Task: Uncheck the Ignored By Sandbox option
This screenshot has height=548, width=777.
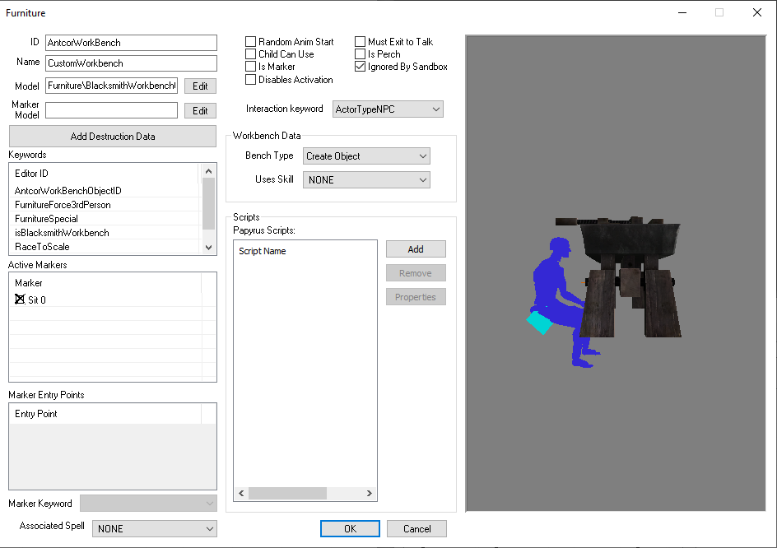Action: (x=361, y=67)
